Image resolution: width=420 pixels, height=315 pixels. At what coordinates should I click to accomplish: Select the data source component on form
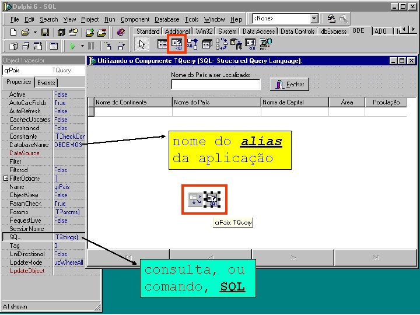[x=195, y=199]
